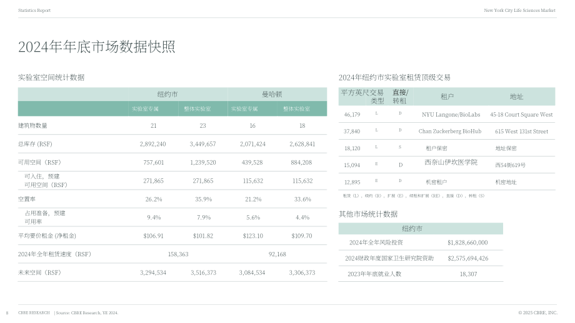Click asking rent value $106.91
The width and height of the screenshot is (575, 323).
[x=153, y=236]
